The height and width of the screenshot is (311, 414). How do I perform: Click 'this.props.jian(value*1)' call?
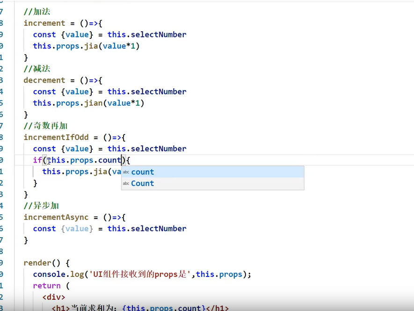(88, 103)
